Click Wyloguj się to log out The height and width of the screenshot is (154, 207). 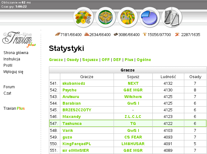tap(13, 72)
